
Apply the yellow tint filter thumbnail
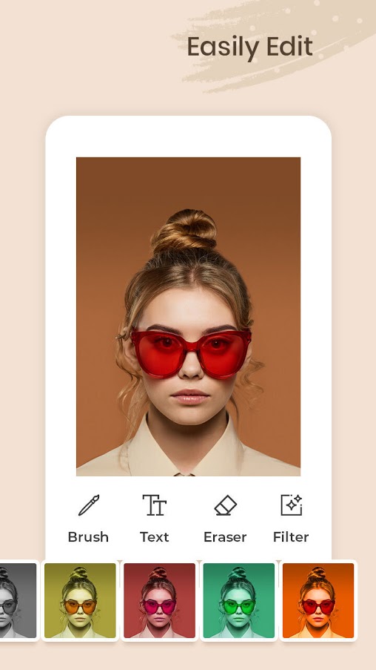click(x=80, y=600)
